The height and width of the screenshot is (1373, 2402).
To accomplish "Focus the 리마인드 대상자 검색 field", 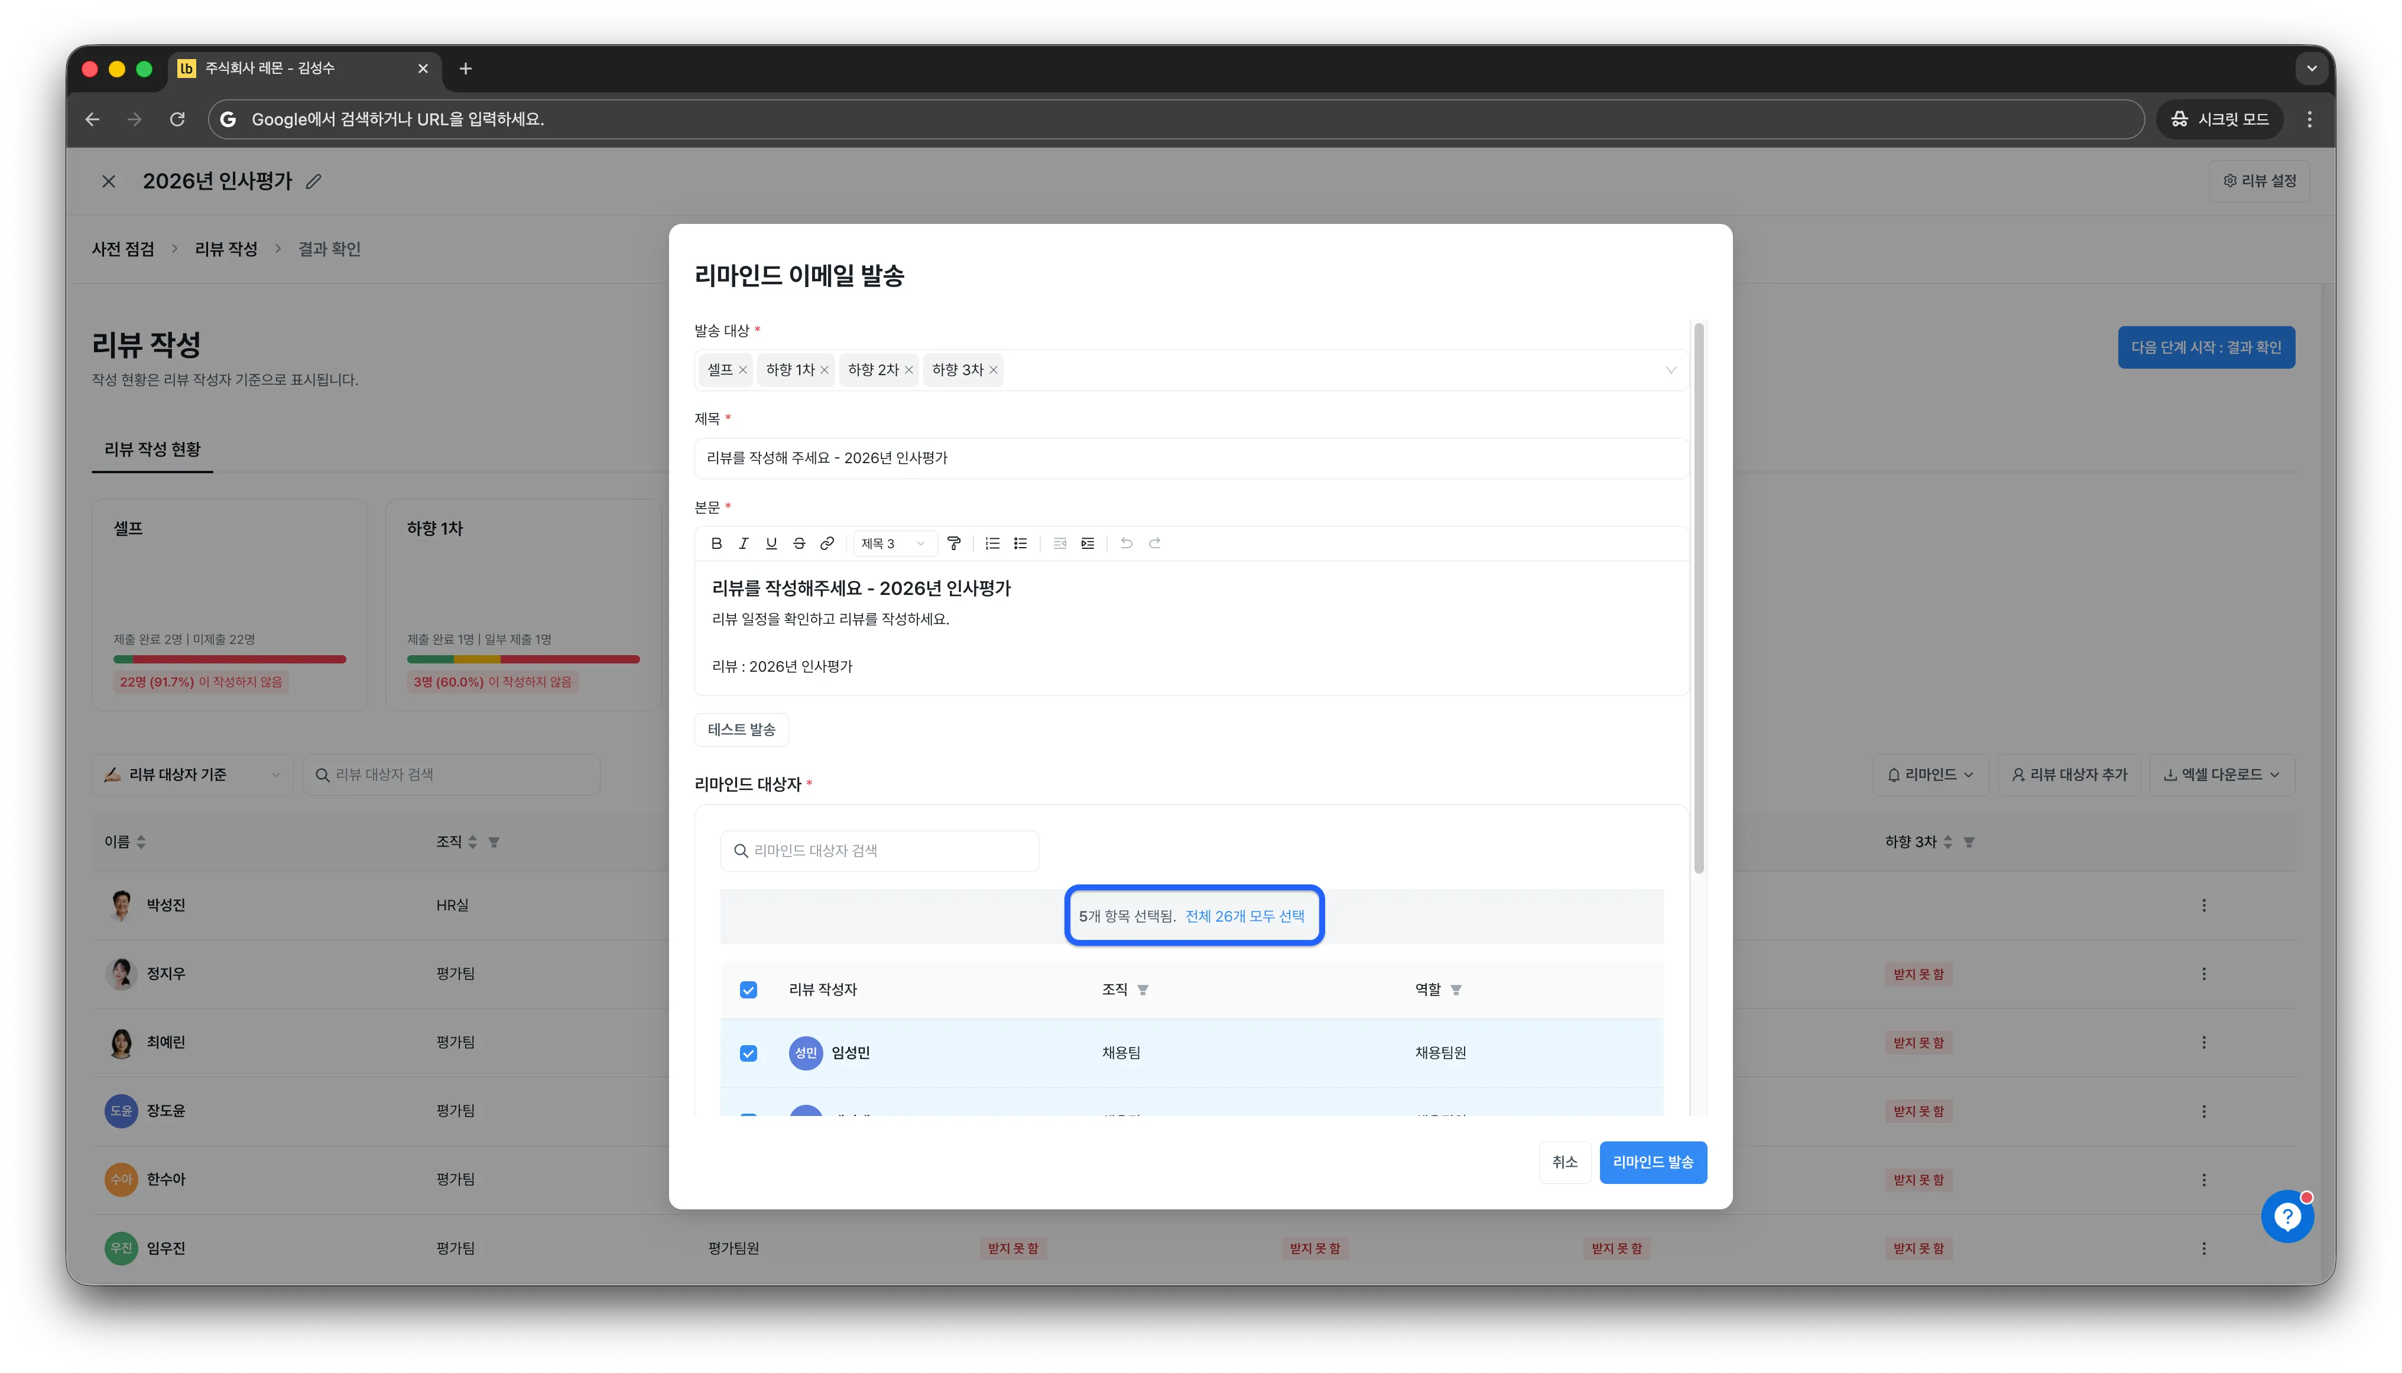I will 879,851.
